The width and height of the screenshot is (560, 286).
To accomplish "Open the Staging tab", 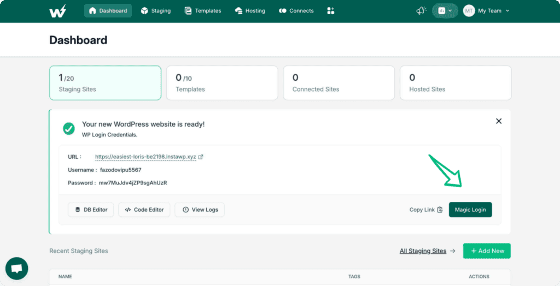I will coord(156,11).
